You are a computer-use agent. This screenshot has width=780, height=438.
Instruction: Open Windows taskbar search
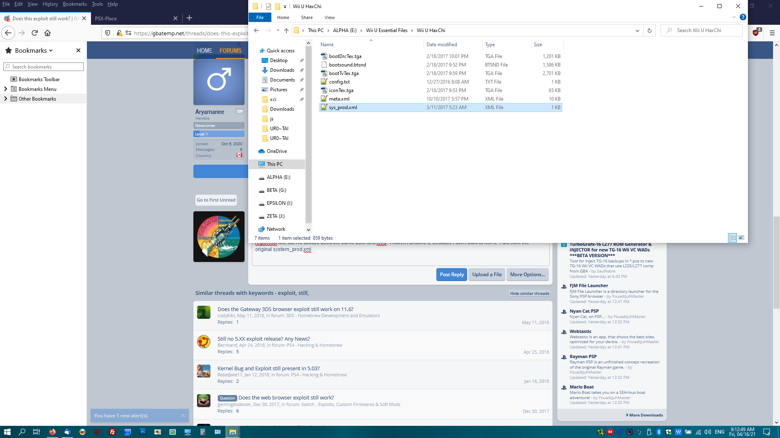22,432
